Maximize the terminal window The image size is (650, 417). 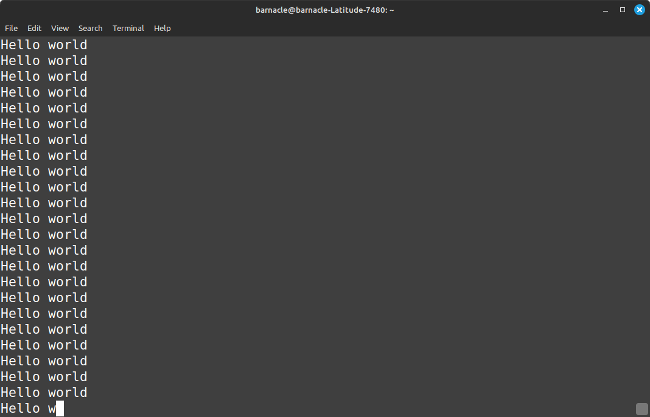(623, 10)
